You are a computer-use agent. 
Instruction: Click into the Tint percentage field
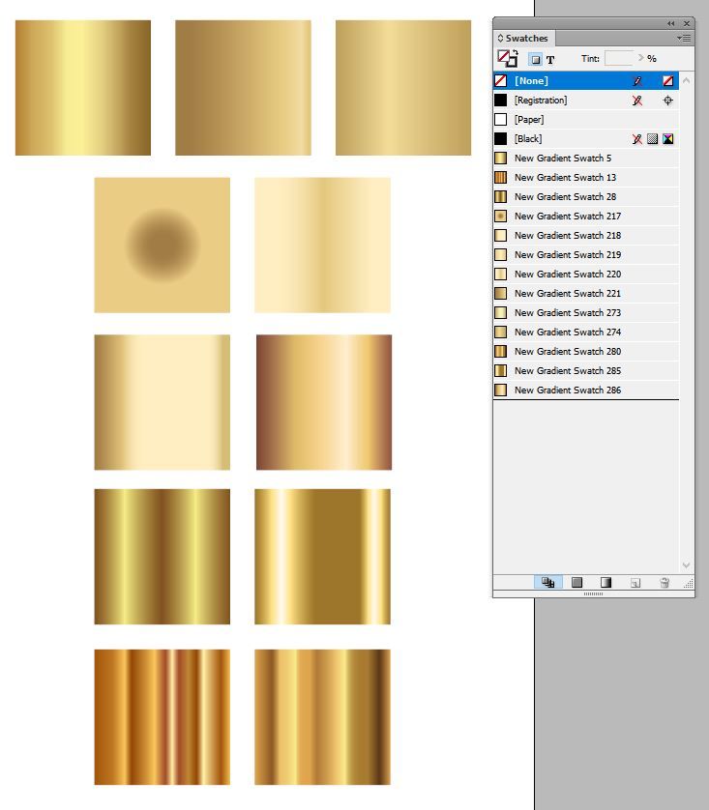(619, 58)
